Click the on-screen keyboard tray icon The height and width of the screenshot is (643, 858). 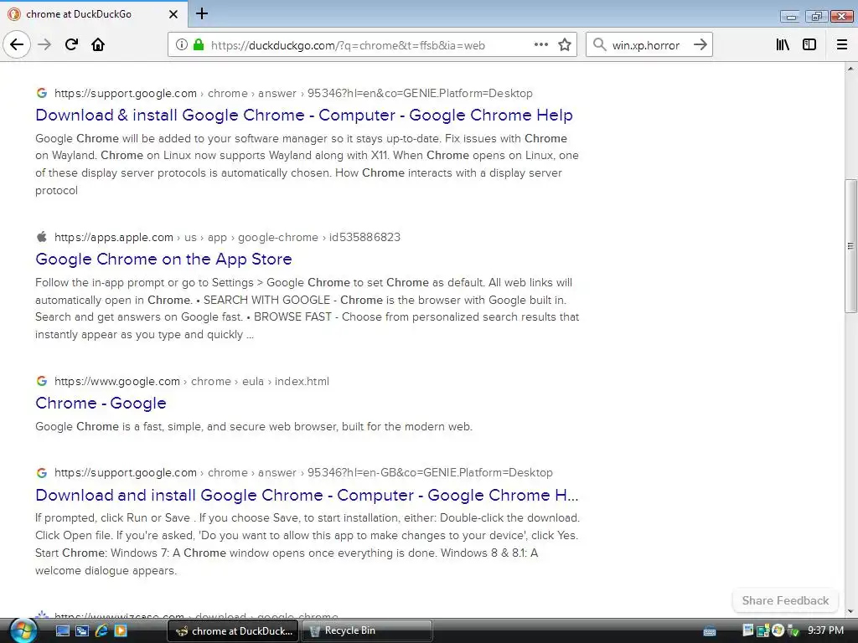pos(710,631)
